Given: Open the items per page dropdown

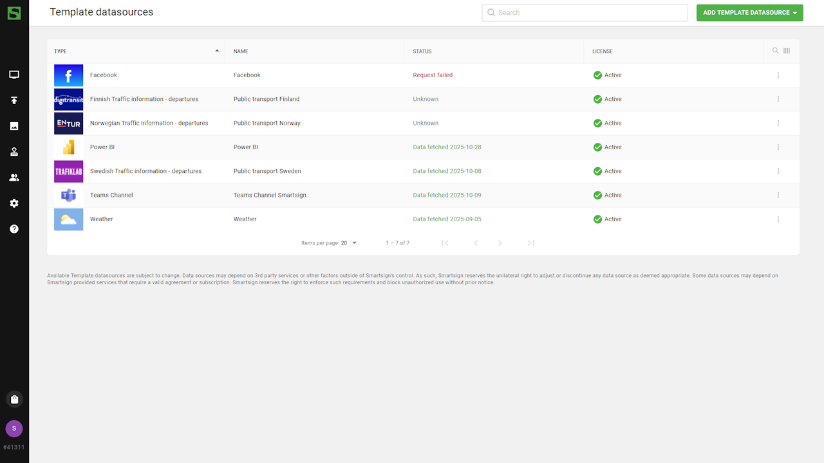Looking at the screenshot, I should tap(349, 243).
